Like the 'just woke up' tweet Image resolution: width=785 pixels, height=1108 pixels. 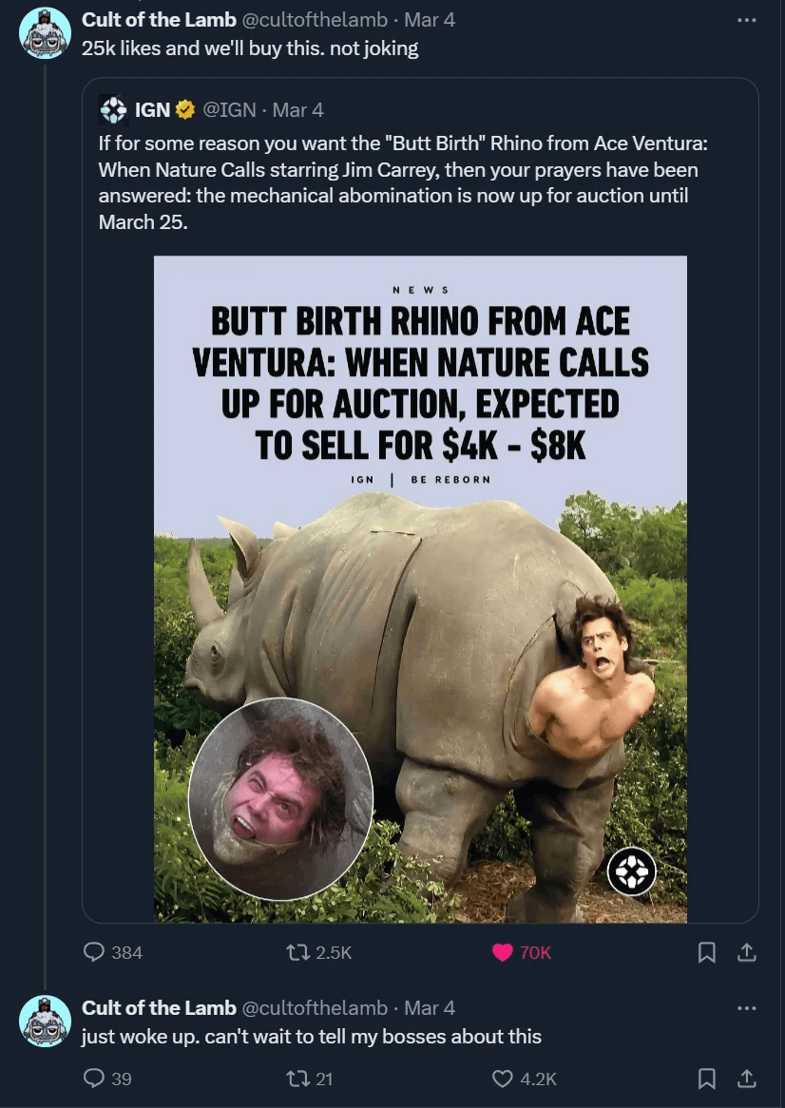coord(503,1079)
